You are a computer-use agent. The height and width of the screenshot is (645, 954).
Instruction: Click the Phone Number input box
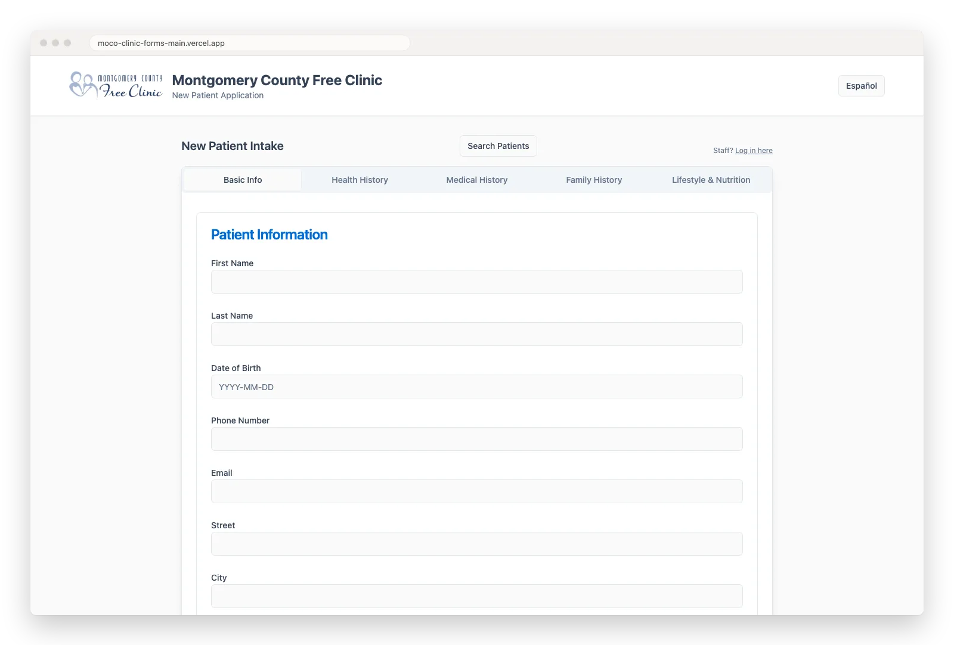click(x=477, y=439)
